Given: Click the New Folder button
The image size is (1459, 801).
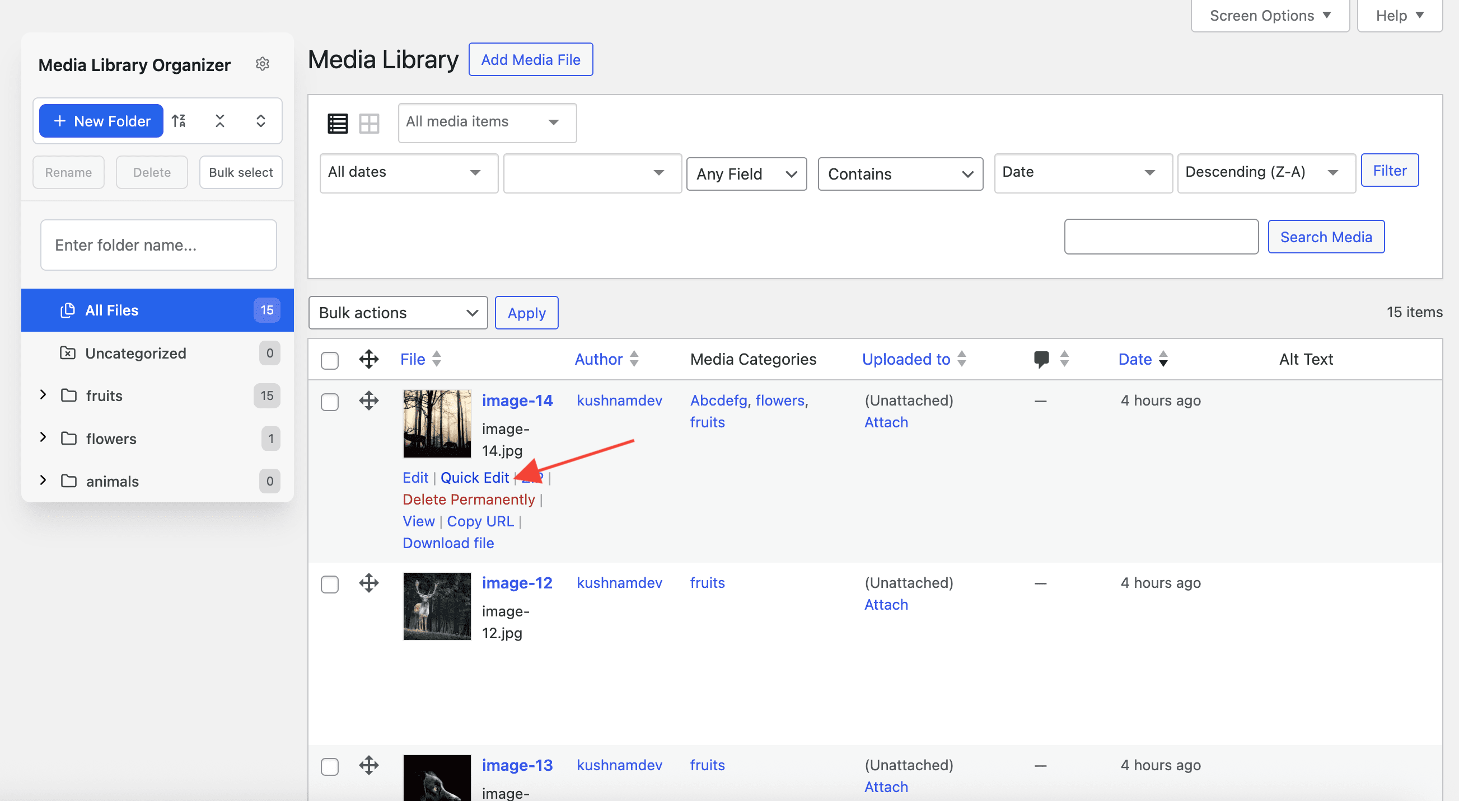Looking at the screenshot, I should 101,121.
